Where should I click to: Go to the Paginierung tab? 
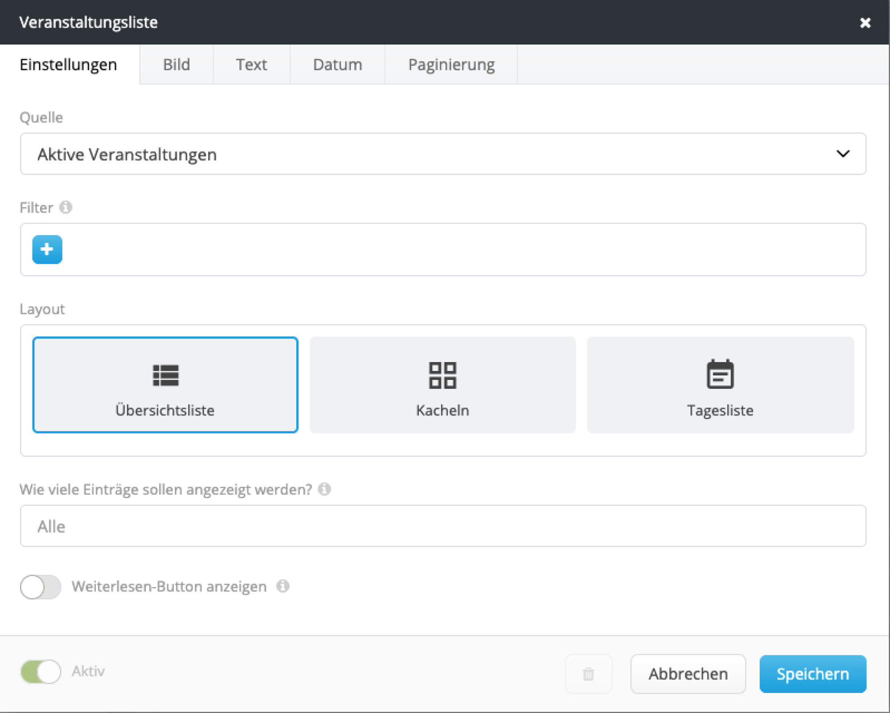pos(451,65)
